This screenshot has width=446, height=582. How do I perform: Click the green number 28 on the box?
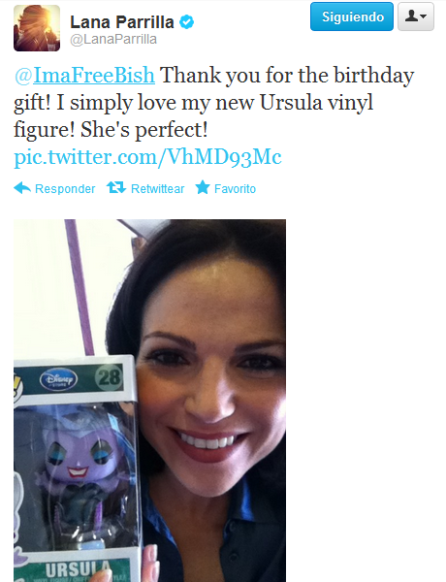[110, 377]
